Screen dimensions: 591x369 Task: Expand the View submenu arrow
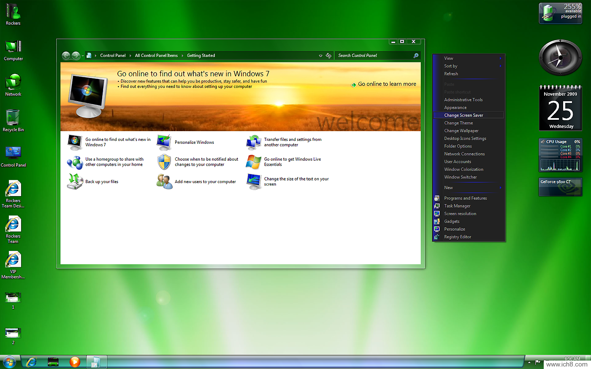tap(501, 58)
